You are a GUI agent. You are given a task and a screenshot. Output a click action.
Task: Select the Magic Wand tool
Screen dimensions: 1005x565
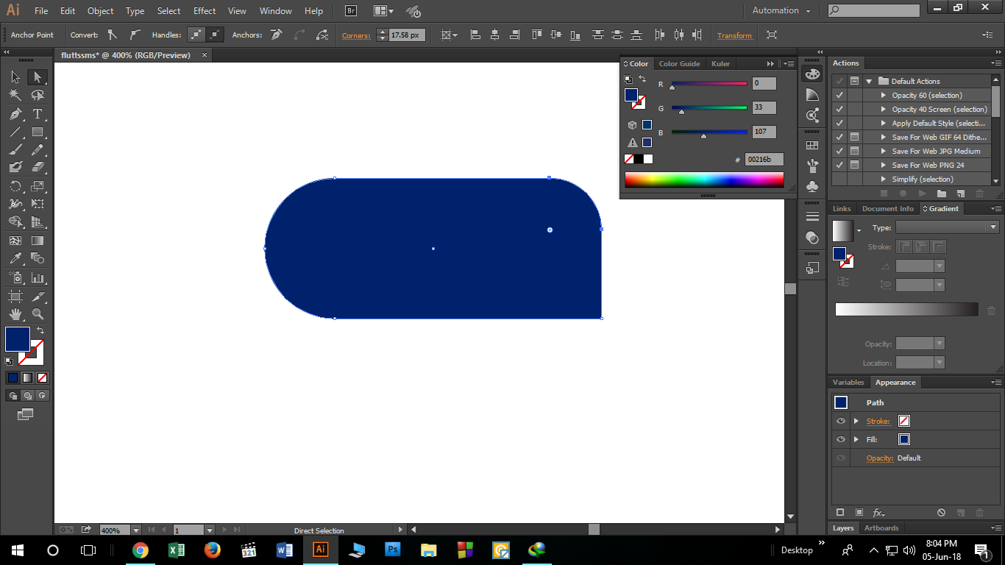(15, 96)
